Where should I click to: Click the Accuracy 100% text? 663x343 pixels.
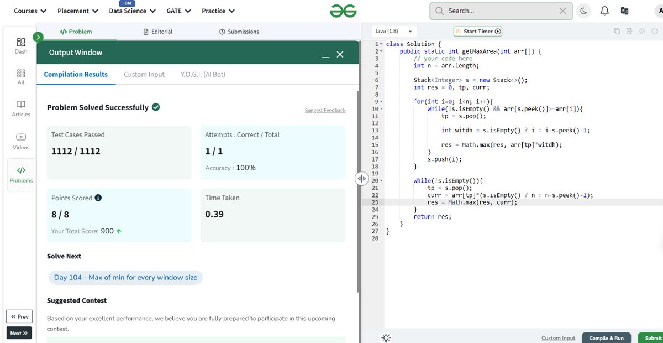230,168
